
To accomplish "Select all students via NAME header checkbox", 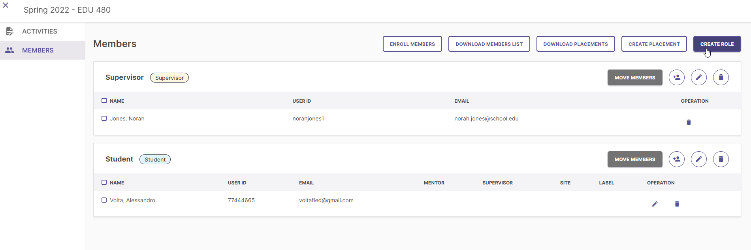I will 104,182.
